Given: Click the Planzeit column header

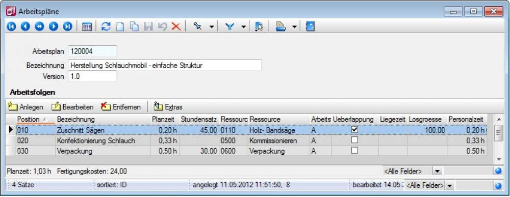Looking at the screenshot, I should pyautogui.click(x=165, y=120).
